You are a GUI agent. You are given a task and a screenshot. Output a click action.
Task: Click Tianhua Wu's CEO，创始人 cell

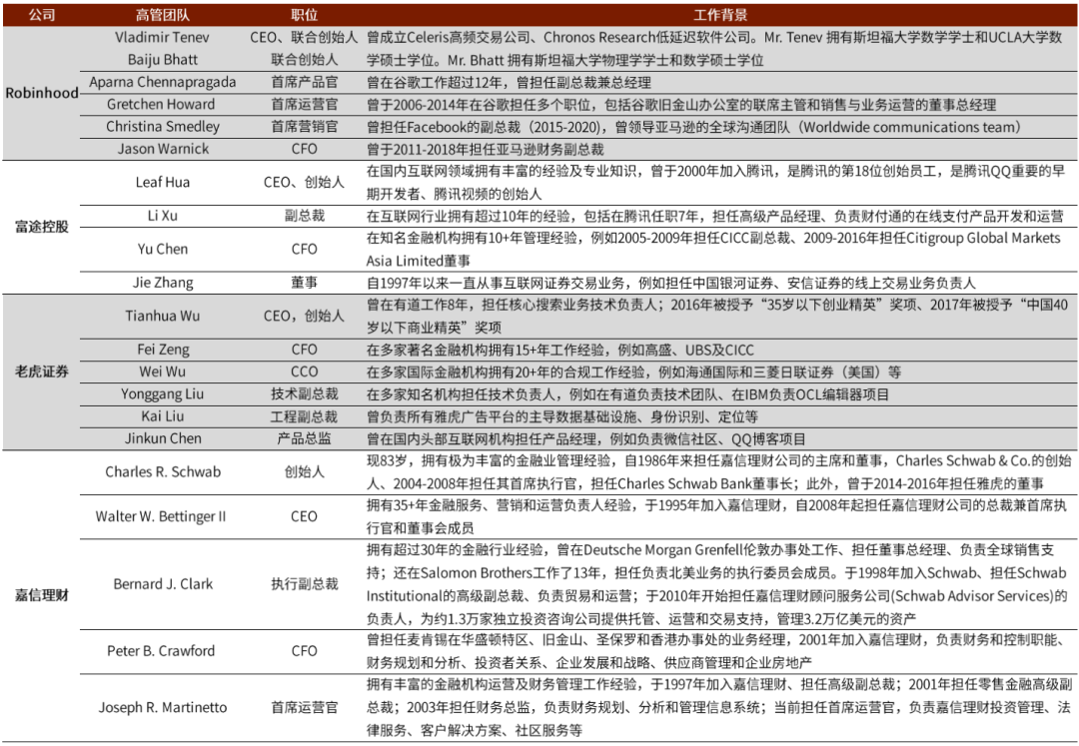pos(304,316)
